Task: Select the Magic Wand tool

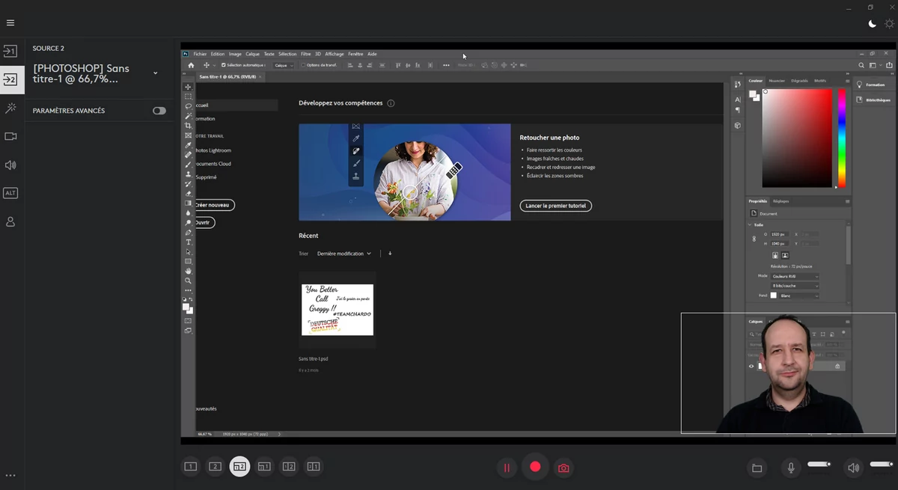Action: pyautogui.click(x=189, y=116)
